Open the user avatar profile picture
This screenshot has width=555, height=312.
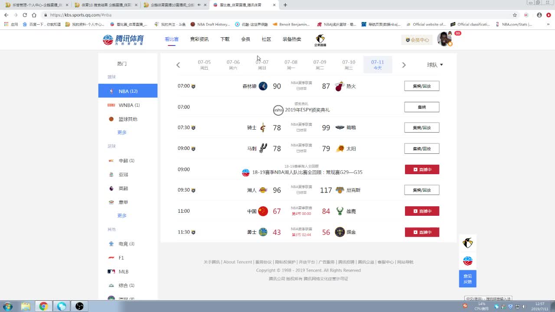point(444,39)
